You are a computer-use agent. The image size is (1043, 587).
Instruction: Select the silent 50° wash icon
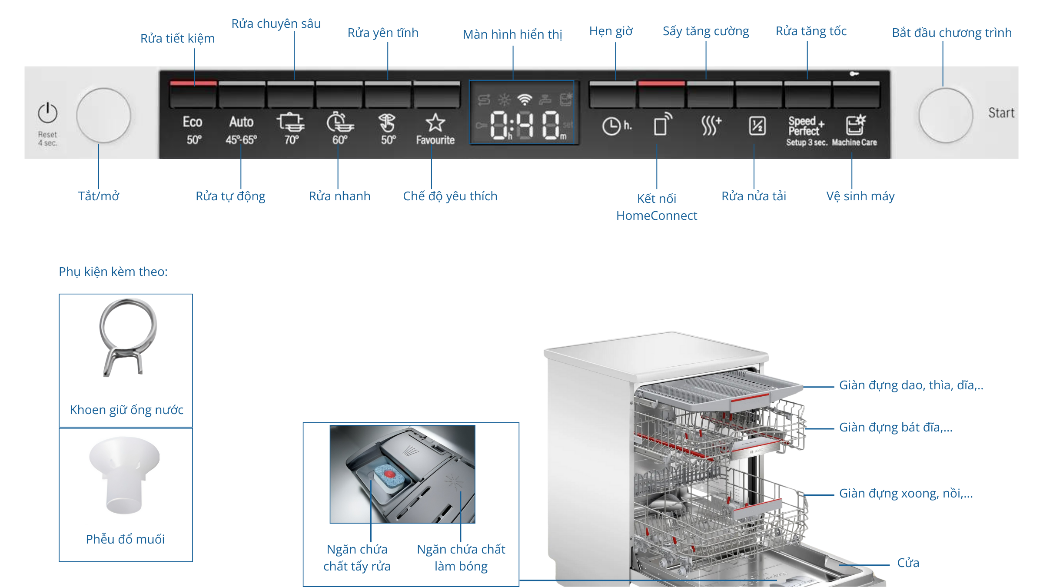pyautogui.click(x=388, y=129)
